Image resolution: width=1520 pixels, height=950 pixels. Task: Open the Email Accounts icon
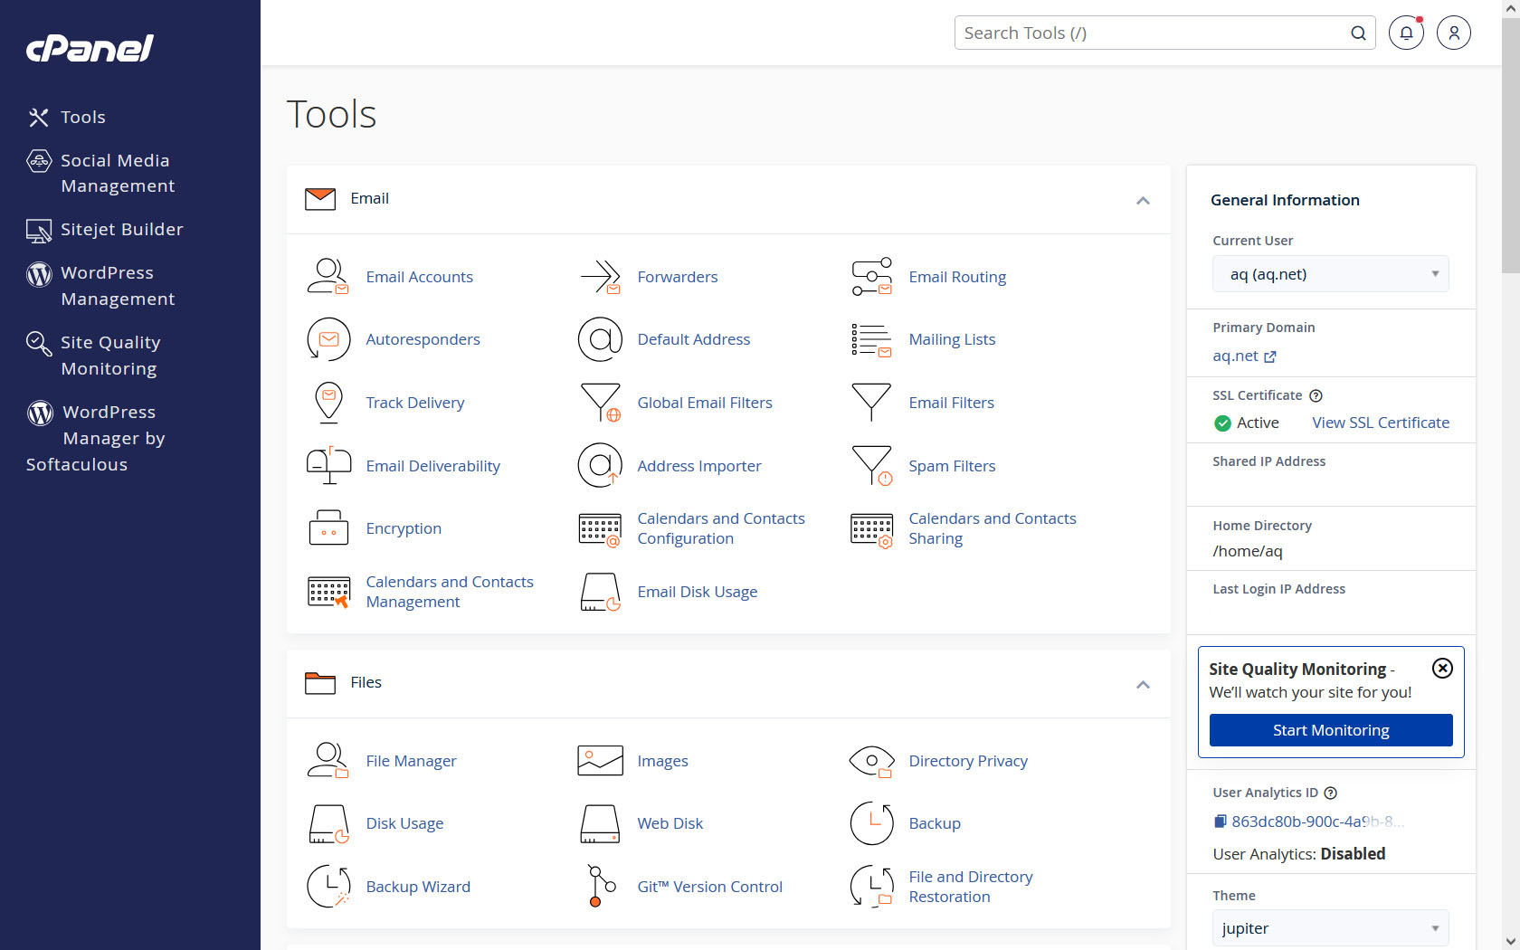(328, 277)
